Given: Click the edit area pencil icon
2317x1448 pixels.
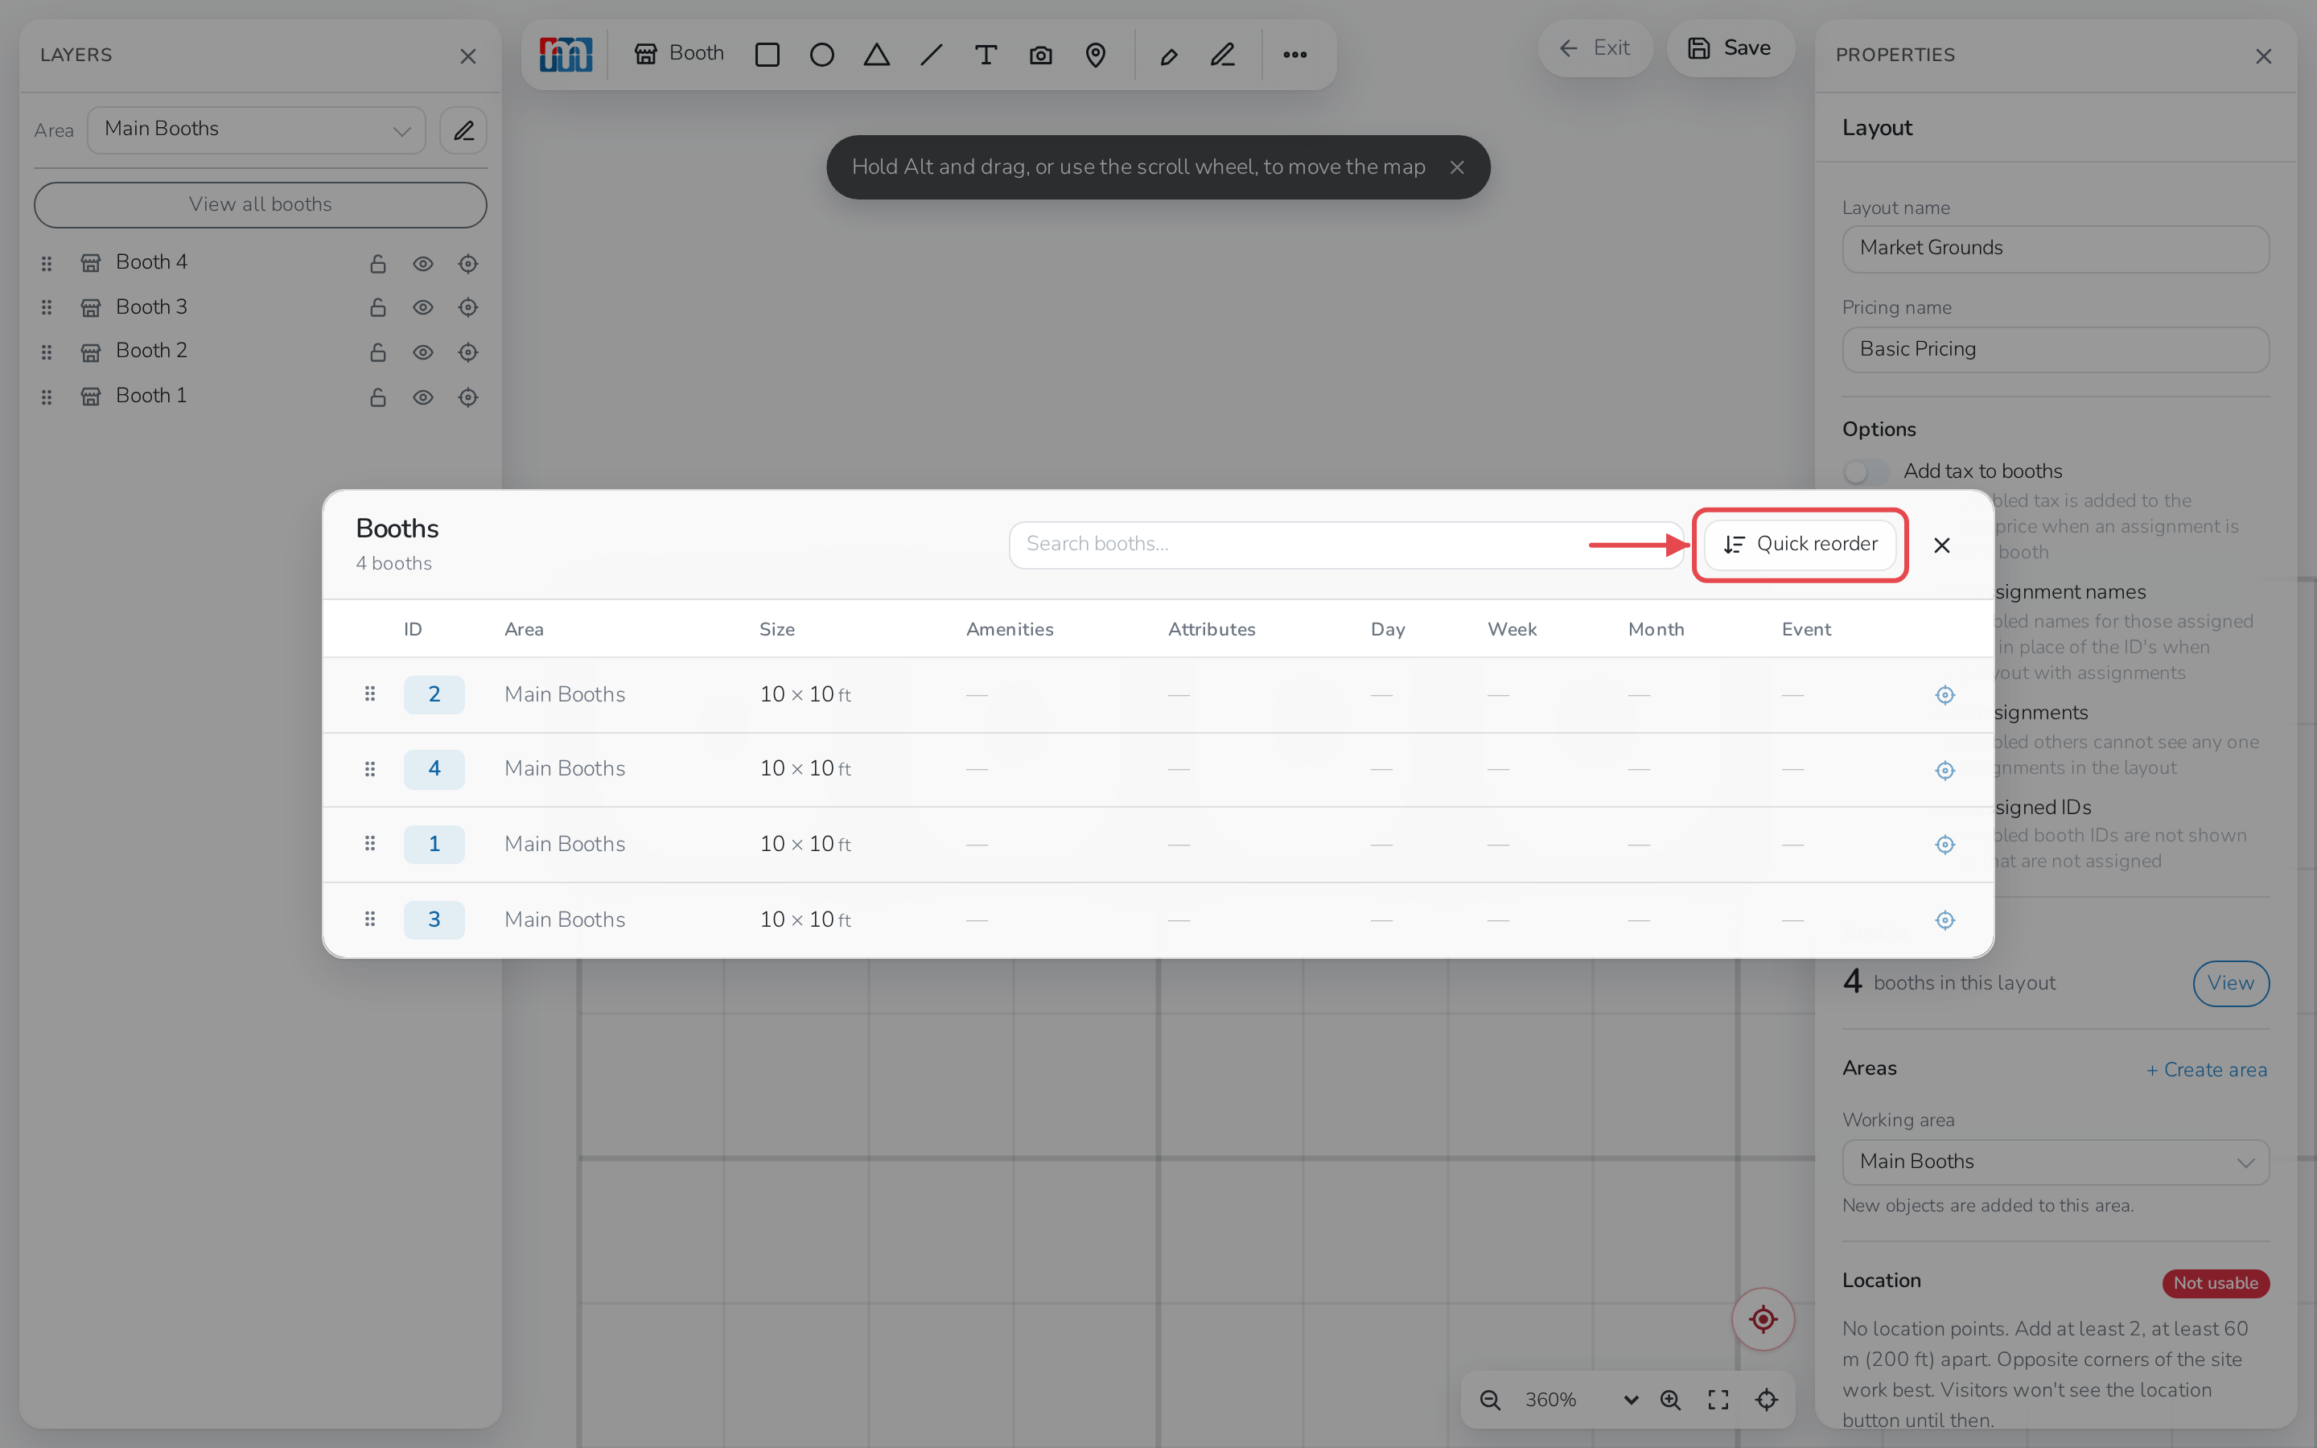Looking at the screenshot, I should (463, 130).
